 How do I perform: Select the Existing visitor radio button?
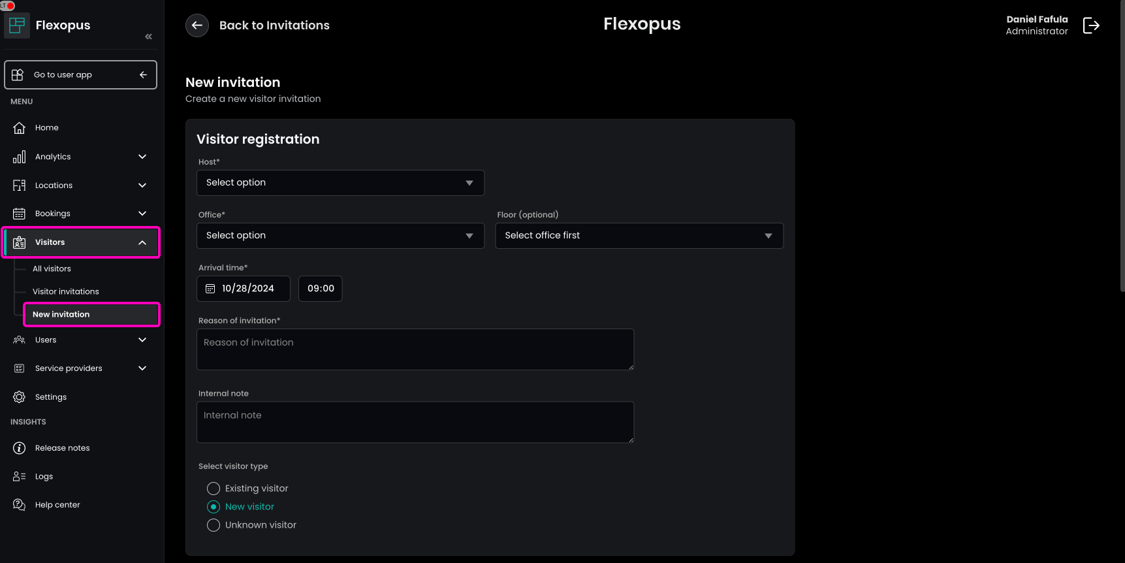pyautogui.click(x=214, y=489)
